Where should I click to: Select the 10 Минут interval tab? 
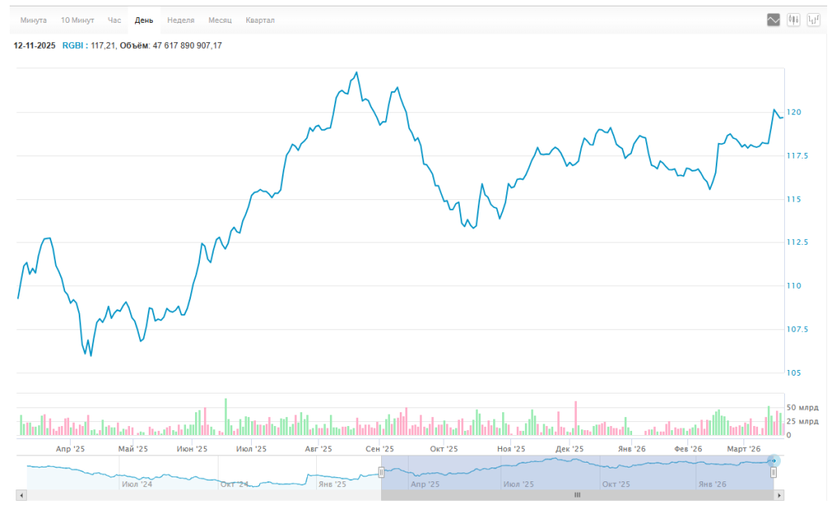[x=78, y=20]
